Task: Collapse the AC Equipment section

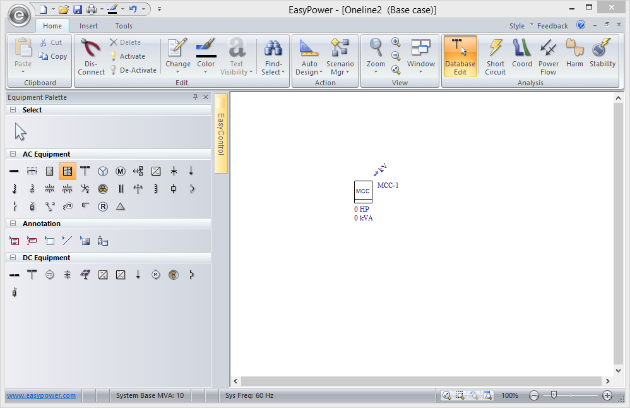Action: (x=13, y=154)
